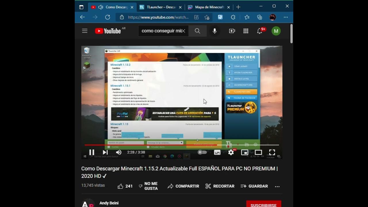The width and height of the screenshot is (368, 207).
Task: Submit search with magnifier button
Action: pos(198,31)
